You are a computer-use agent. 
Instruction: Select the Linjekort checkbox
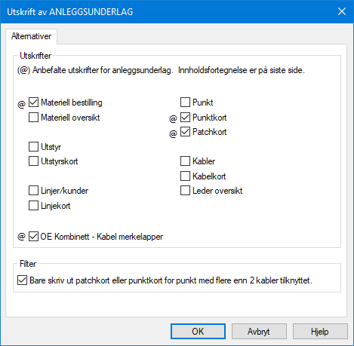33,205
